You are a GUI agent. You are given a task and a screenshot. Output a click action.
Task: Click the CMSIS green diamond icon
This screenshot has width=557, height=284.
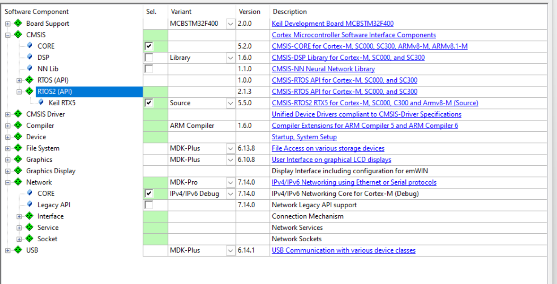click(x=18, y=35)
